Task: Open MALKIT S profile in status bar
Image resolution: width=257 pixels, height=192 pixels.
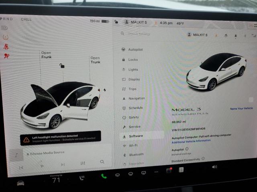Action: 136,22
